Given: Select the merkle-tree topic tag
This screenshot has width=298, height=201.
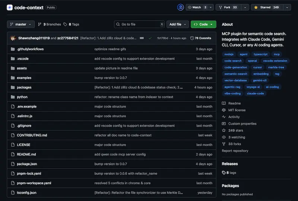Looking at the screenshot, I should (x=276, y=67).
